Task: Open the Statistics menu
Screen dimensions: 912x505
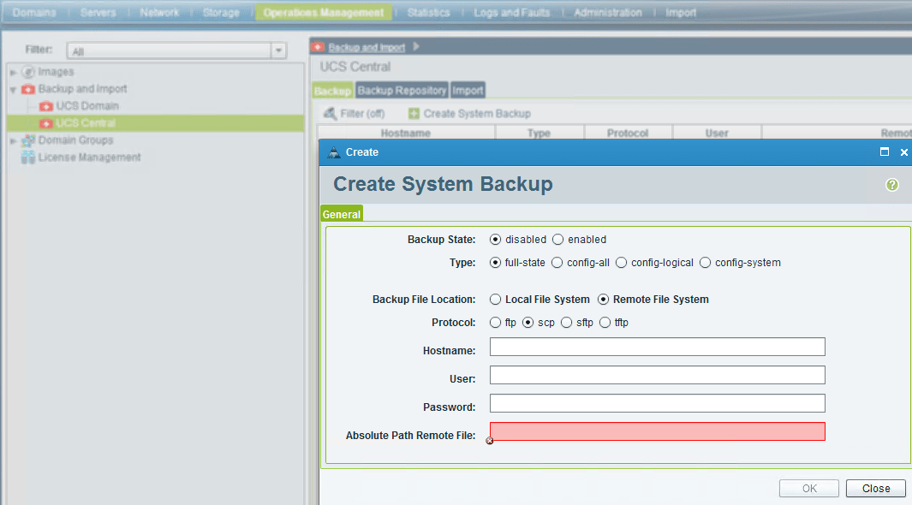Action: [429, 12]
